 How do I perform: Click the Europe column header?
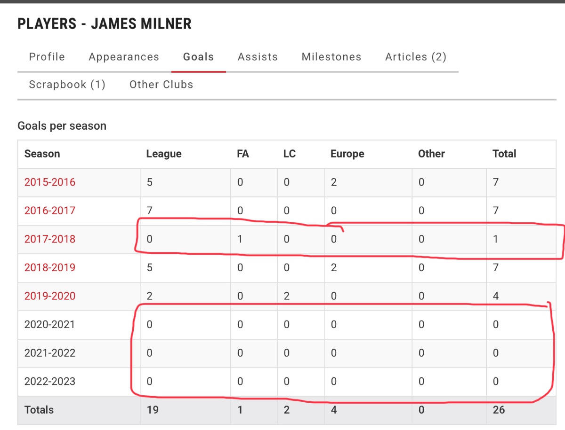pos(347,154)
